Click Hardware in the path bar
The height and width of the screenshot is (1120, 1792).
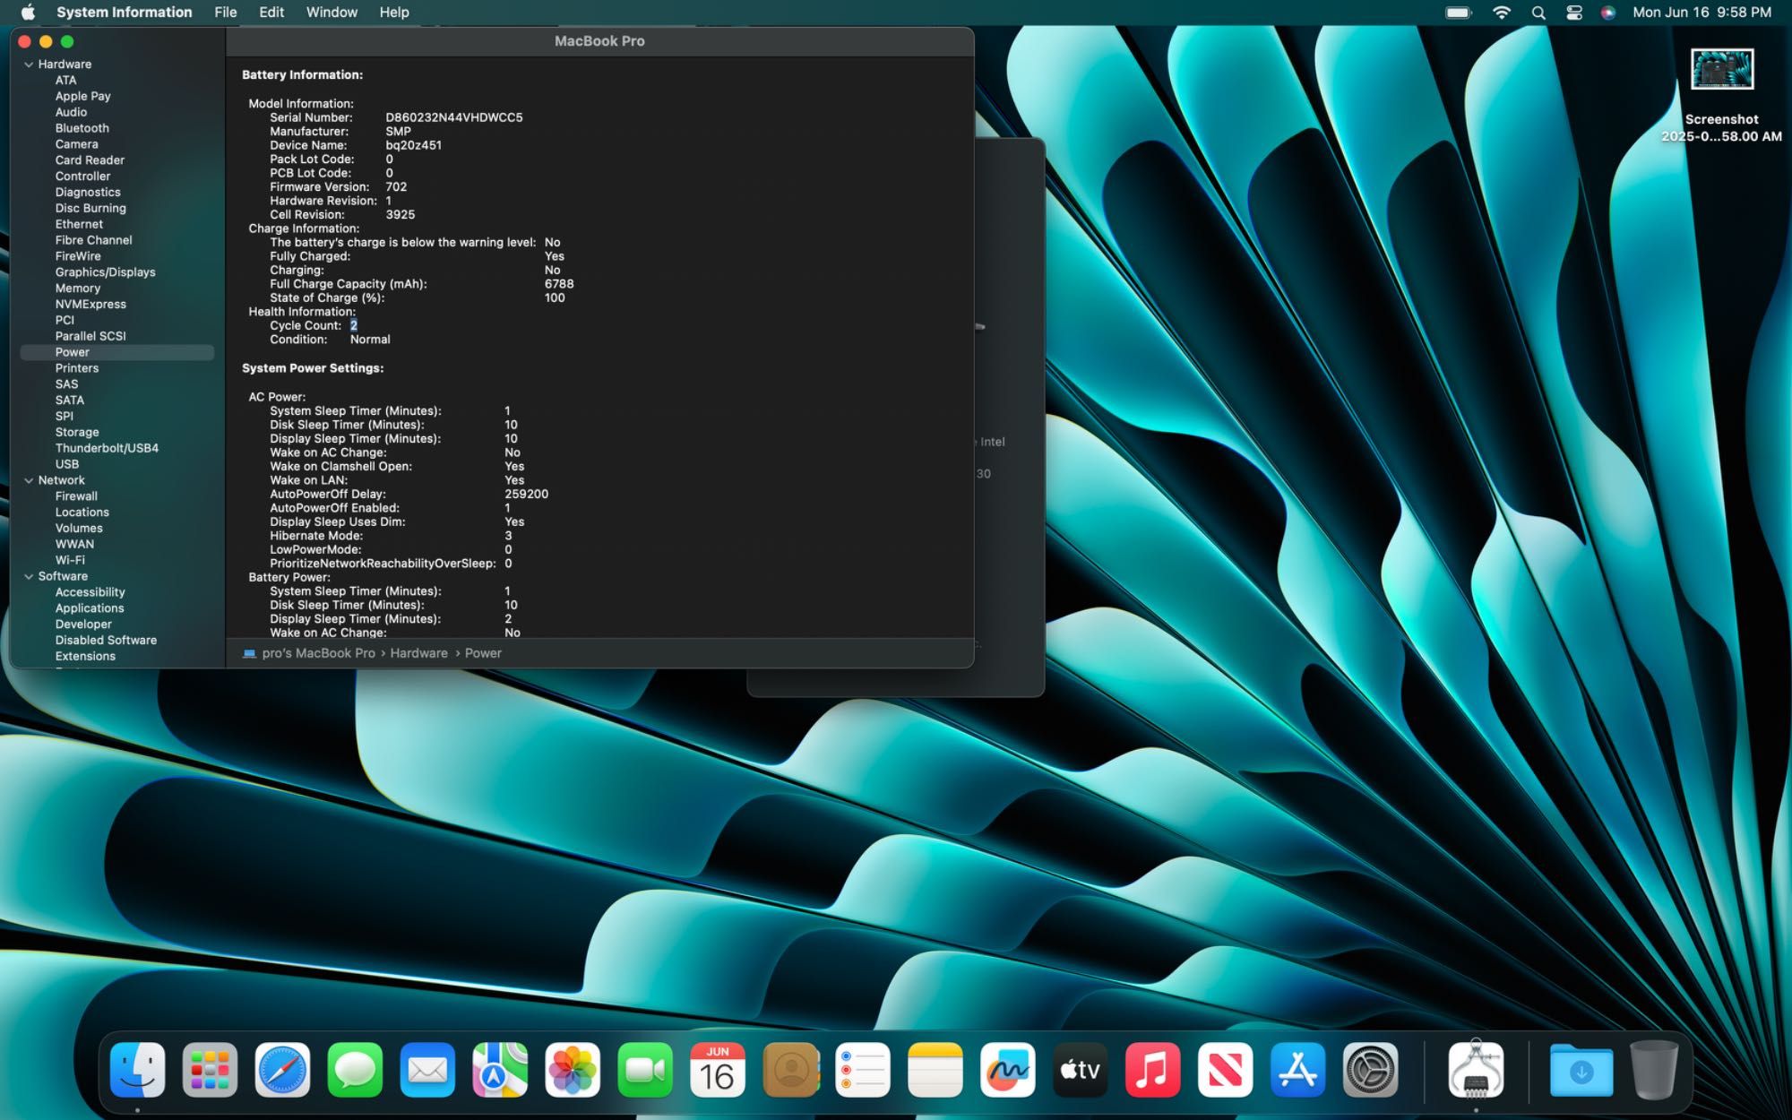click(x=418, y=653)
